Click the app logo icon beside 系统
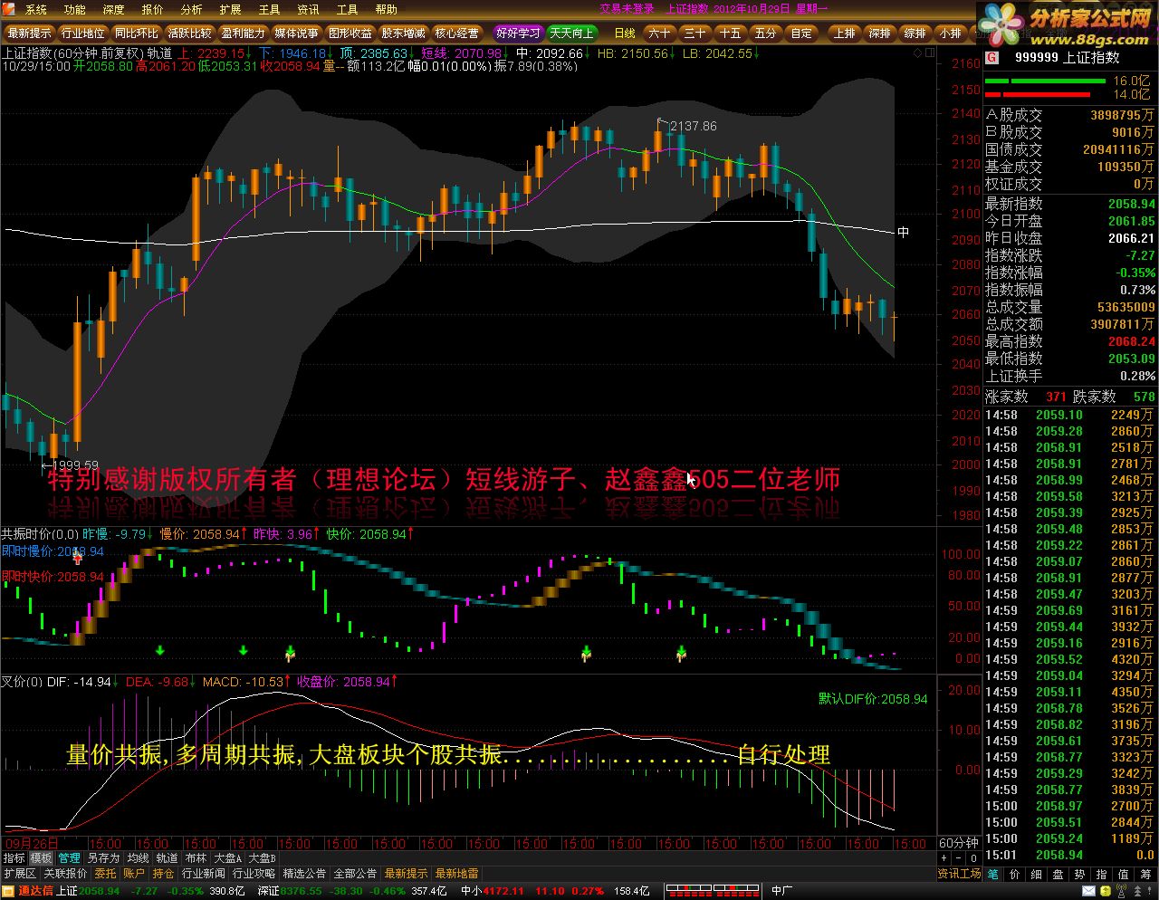This screenshot has height=900, width=1159. (11, 10)
